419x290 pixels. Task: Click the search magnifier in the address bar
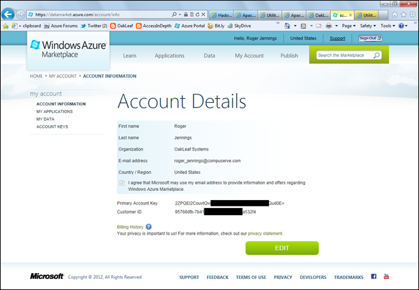[174, 14]
